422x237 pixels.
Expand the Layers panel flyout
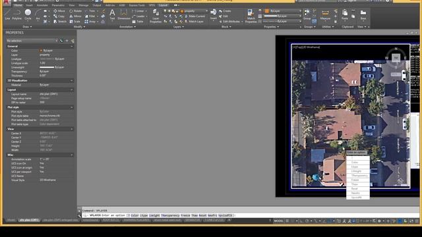tap(179, 26)
